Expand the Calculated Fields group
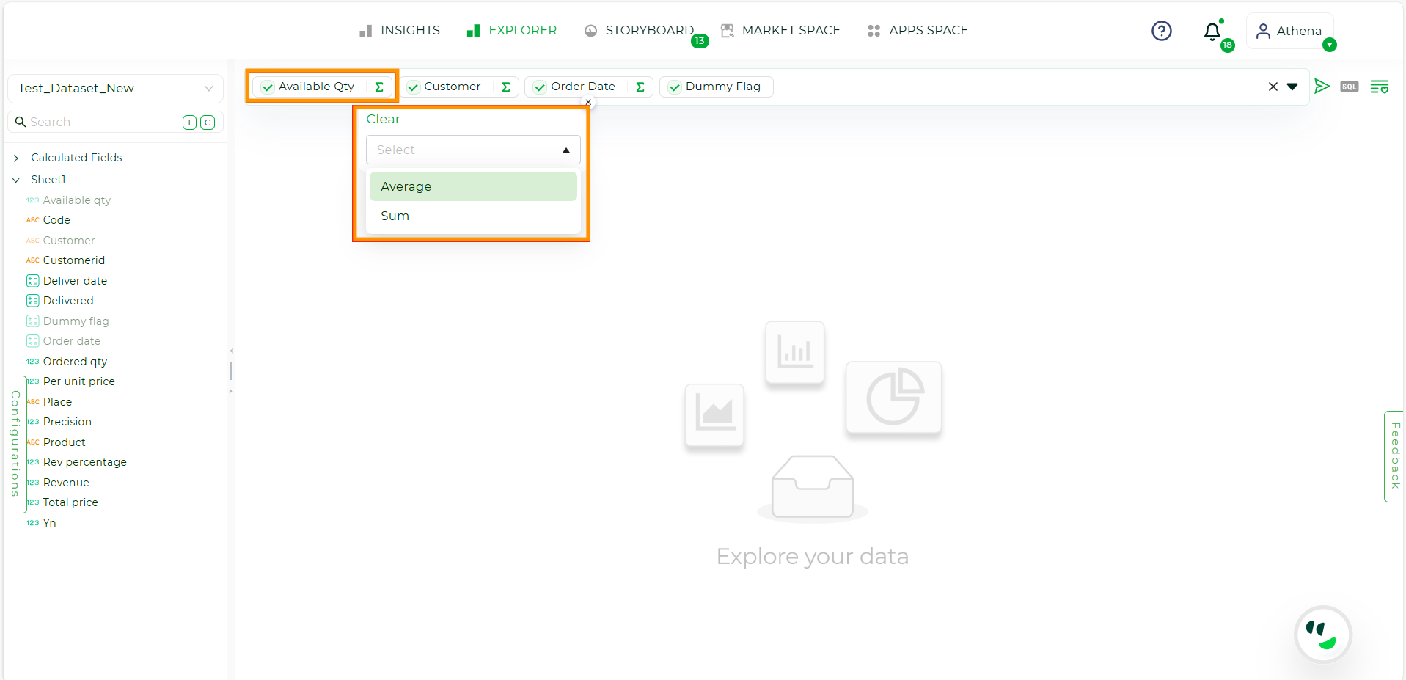 16,158
